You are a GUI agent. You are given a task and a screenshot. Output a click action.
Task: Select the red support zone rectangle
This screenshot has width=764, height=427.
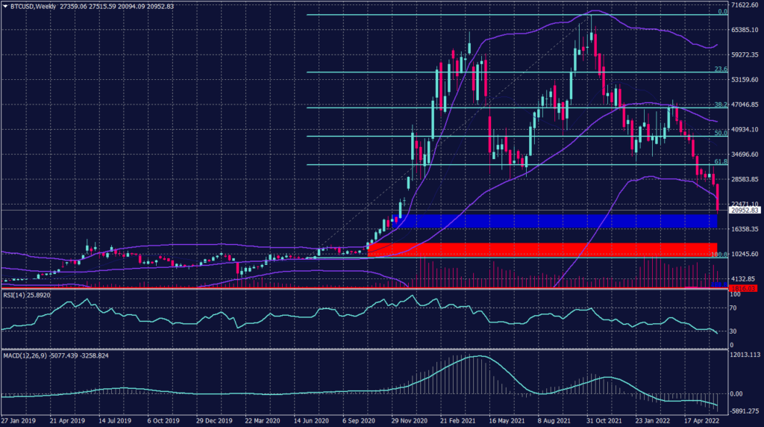pyautogui.click(x=542, y=249)
